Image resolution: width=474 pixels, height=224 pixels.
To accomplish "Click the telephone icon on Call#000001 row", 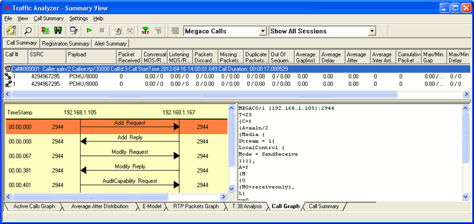I will [x=8, y=69].
